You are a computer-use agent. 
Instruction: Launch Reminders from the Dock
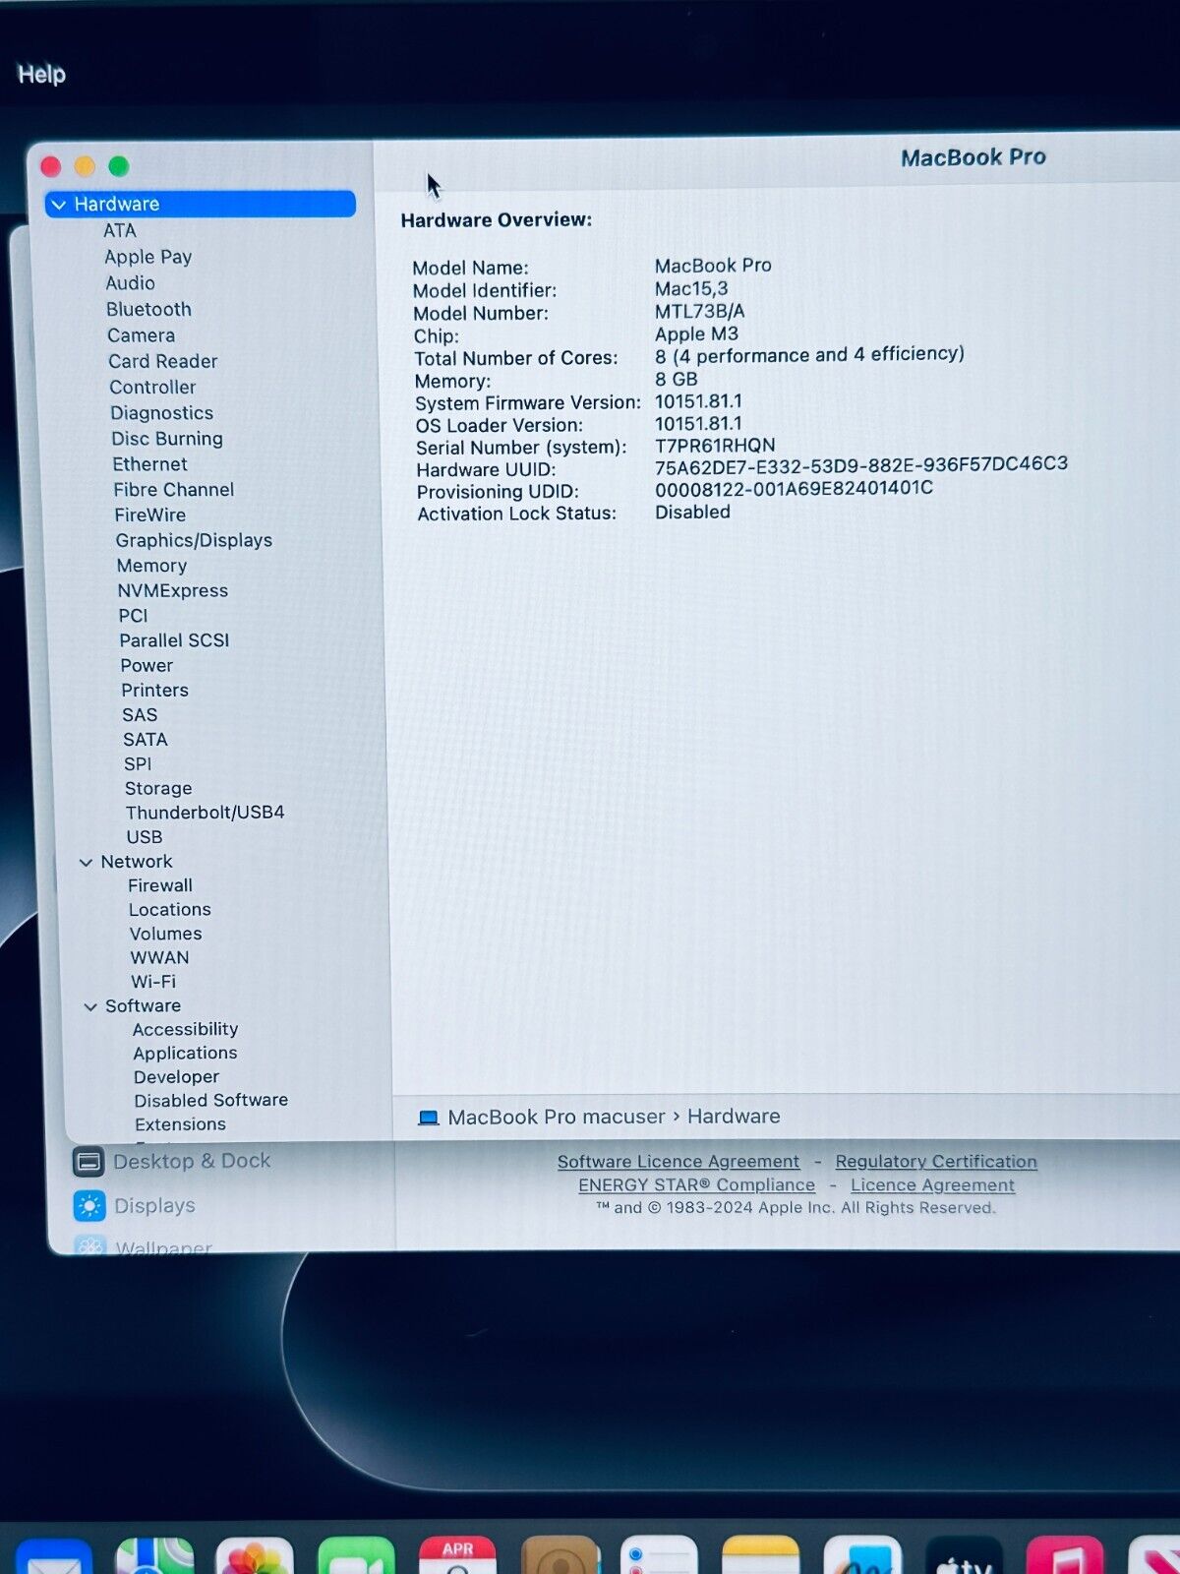tap(659, 1556)
